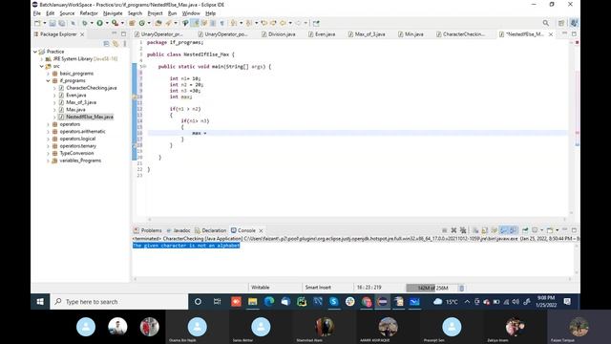
Task: Click the editor vertical scrollbar
Action: point(572,127)
